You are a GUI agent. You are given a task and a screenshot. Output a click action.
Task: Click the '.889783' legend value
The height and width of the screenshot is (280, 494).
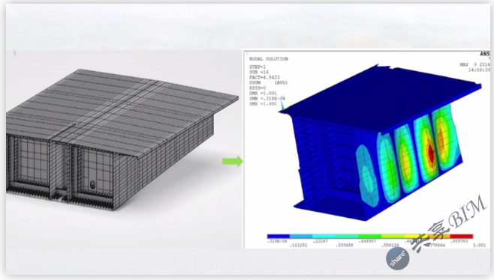point(459,241)
